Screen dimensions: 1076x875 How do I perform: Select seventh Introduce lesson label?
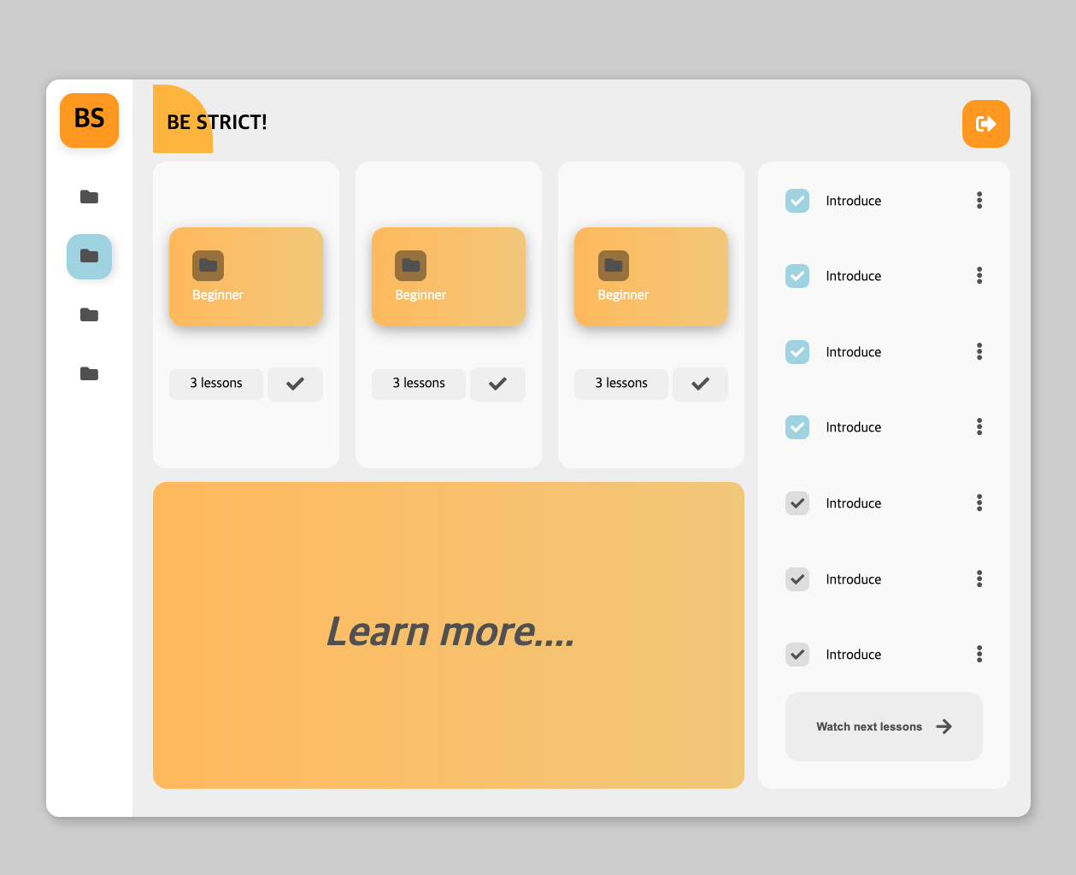click(x=853, y=655)
